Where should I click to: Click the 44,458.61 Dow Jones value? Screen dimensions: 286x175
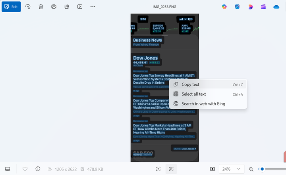[140, 63]
